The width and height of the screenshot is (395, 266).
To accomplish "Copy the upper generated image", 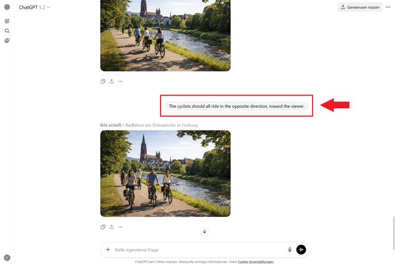I will pos(103,81).
